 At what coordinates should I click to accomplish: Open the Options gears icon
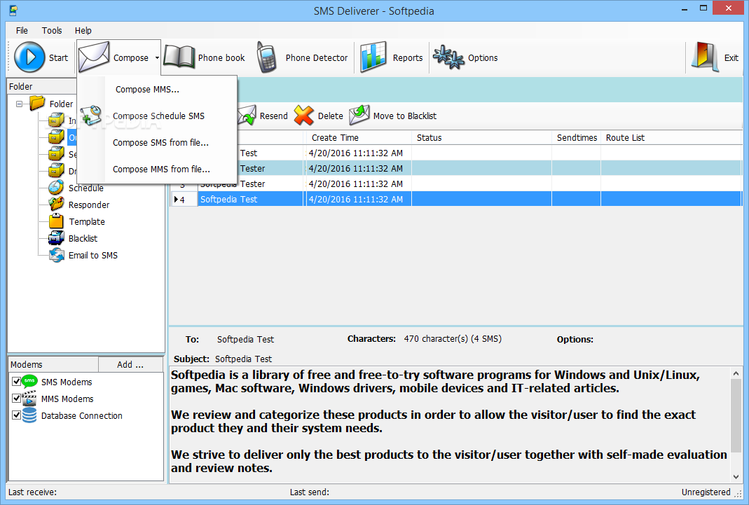[448, 57]
